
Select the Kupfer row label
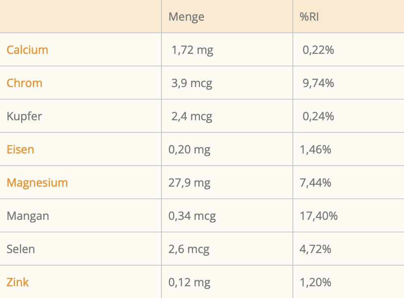click(24, 116)
